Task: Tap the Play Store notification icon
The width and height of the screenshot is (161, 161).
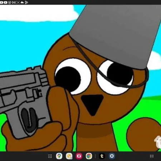Action: pos(26,2)
